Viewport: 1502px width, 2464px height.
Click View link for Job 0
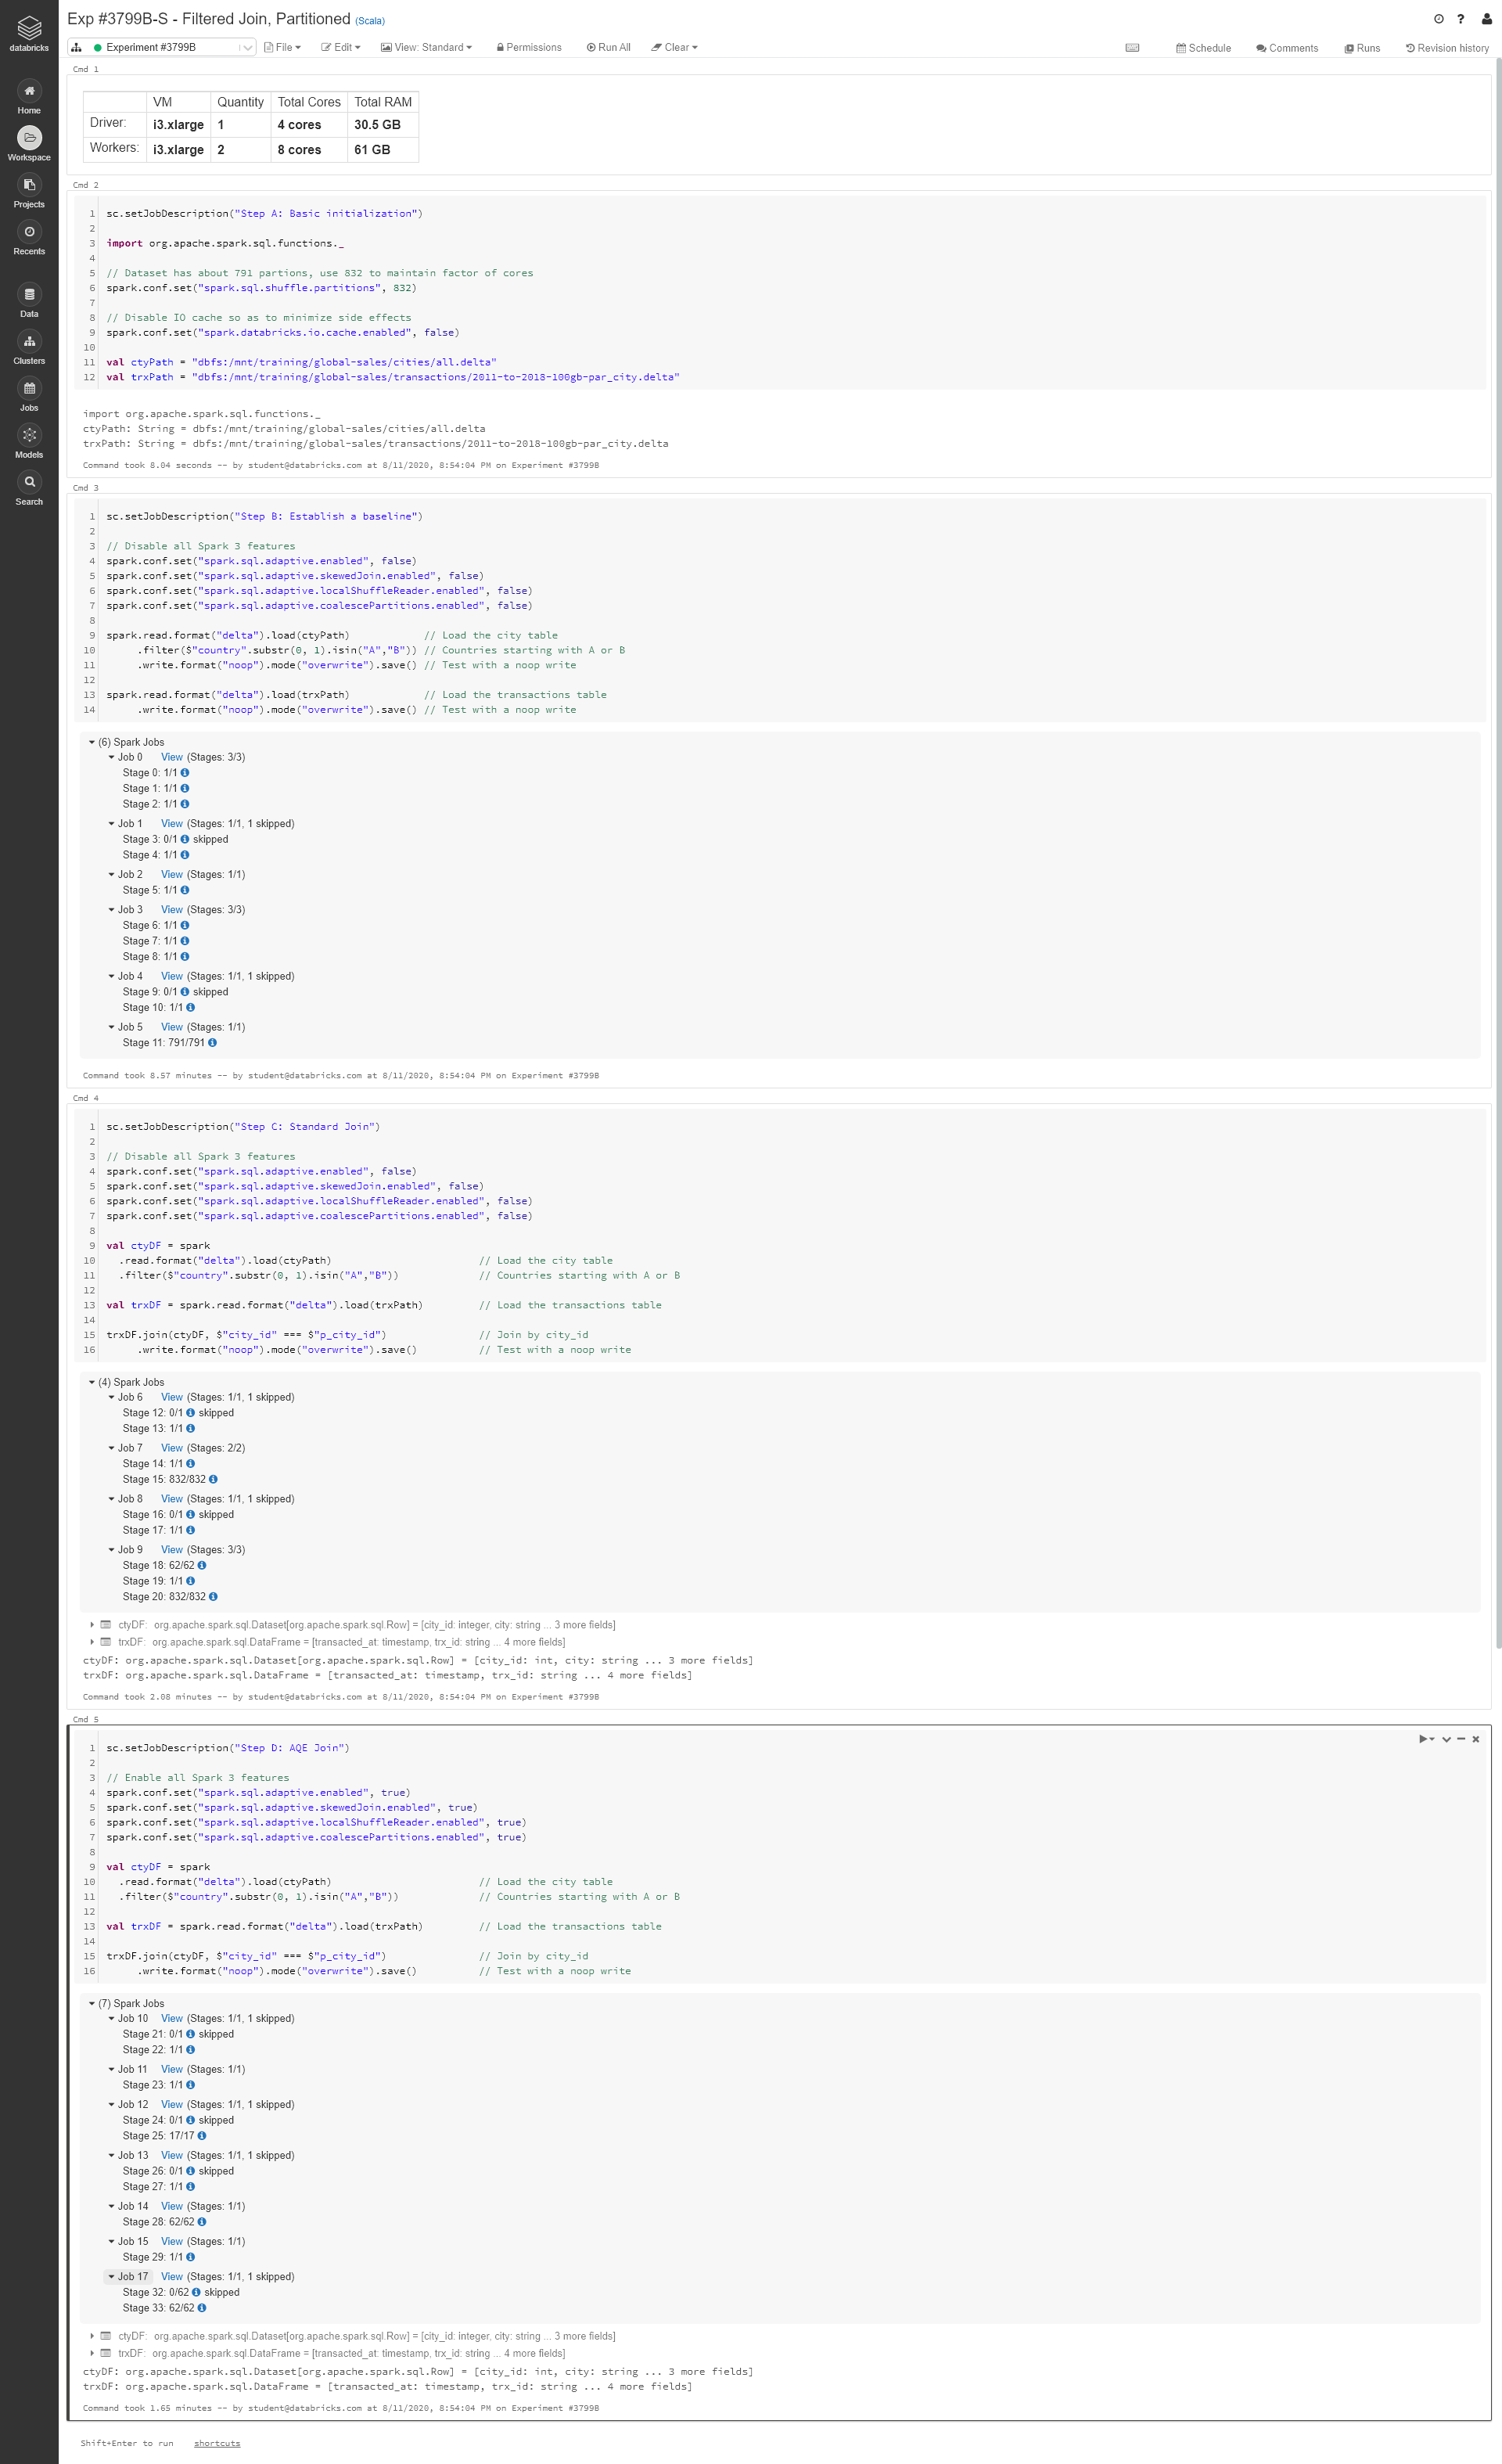pyautogui.click(x=172, y=757)
